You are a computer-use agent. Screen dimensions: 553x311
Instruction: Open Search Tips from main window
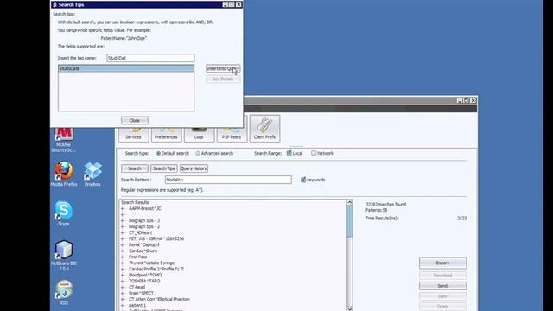[163, 168]
